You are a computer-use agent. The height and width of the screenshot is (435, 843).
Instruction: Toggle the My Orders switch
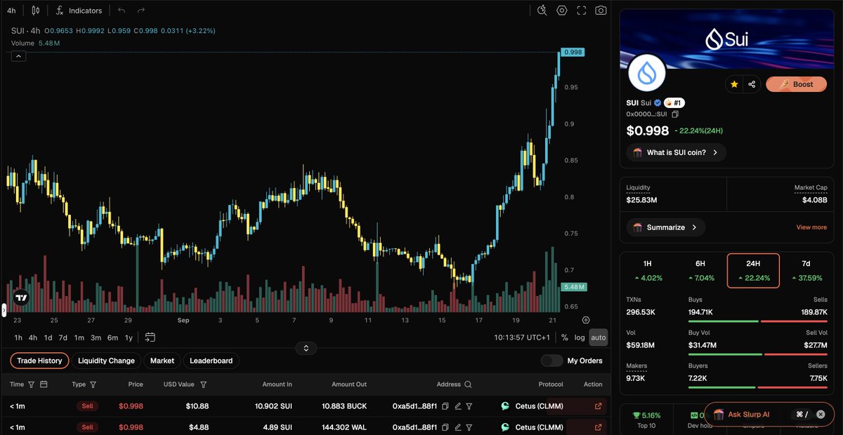pyautogui.click(x=551, y=361)
